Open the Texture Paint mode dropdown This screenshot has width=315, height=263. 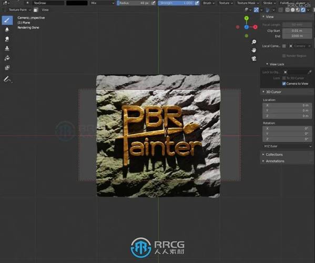click(x=19, y=10)
